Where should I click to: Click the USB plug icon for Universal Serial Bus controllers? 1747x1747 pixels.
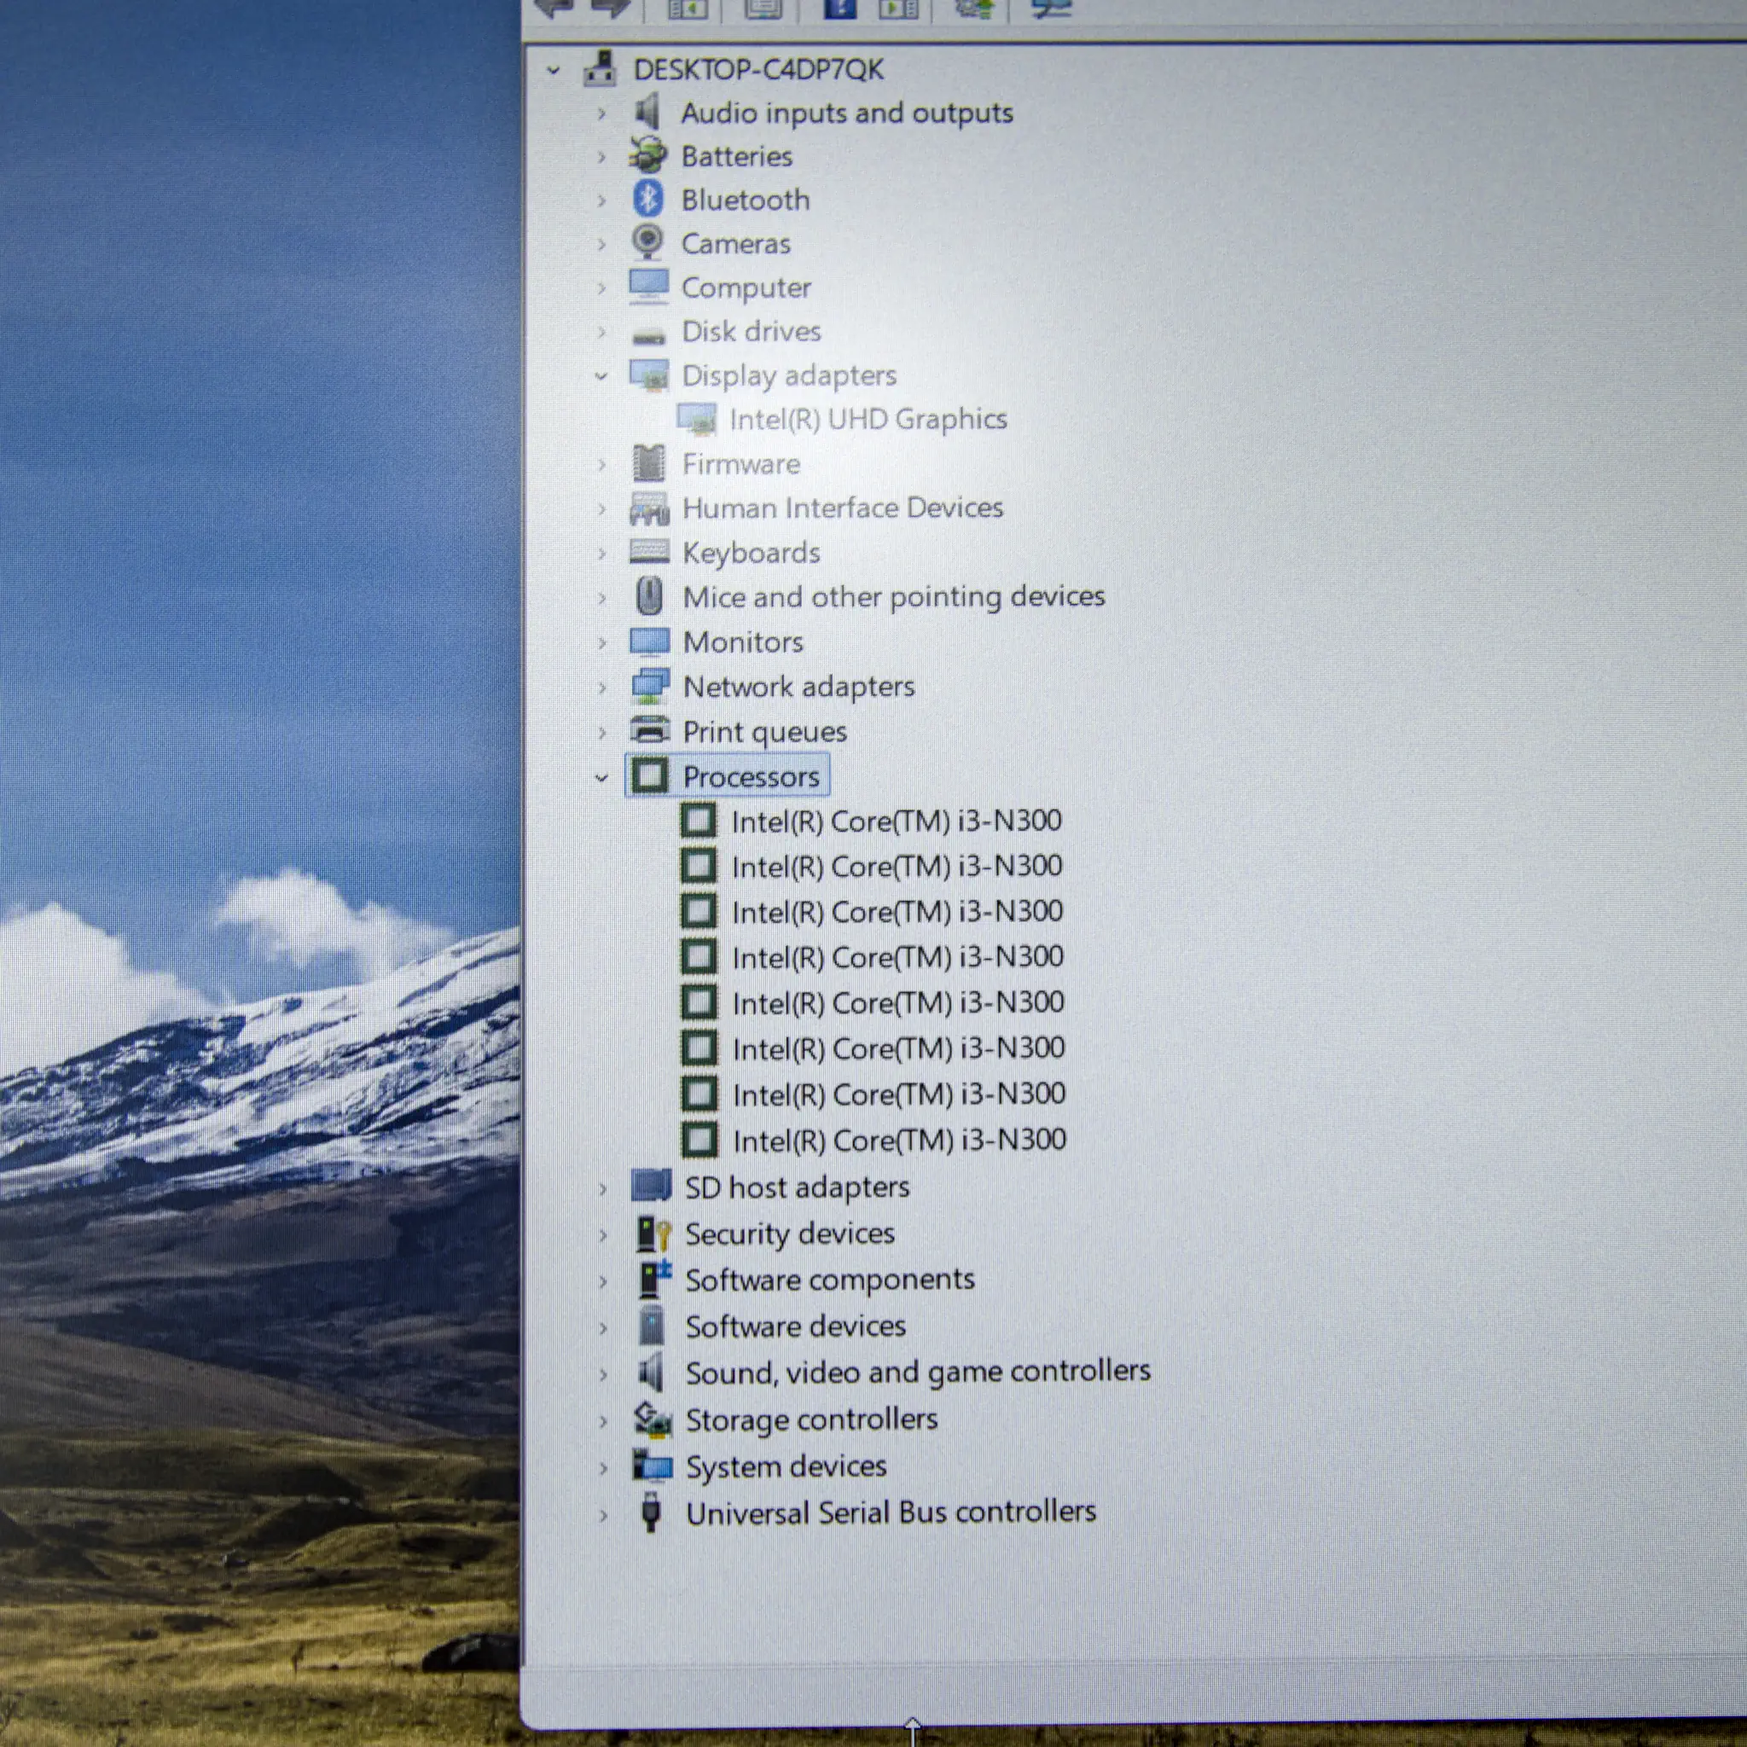click(651, 1512)
